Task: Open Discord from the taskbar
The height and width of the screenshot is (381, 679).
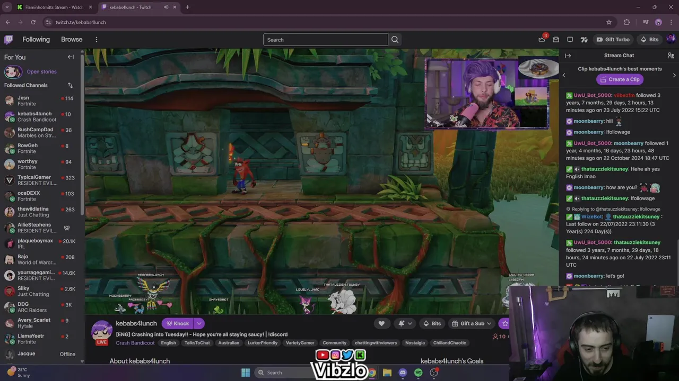Action: pos(403,373)
